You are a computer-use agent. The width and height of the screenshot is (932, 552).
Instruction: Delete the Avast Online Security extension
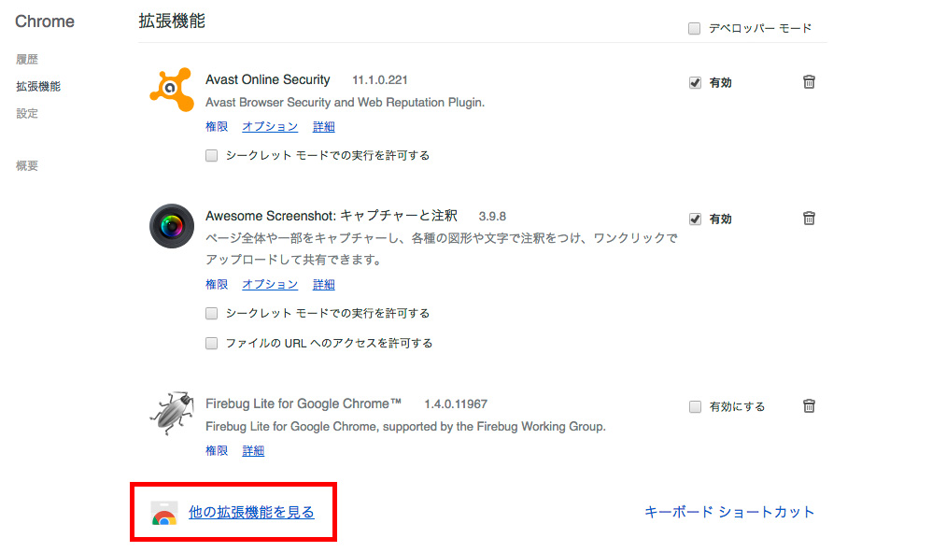click(809, 82)
